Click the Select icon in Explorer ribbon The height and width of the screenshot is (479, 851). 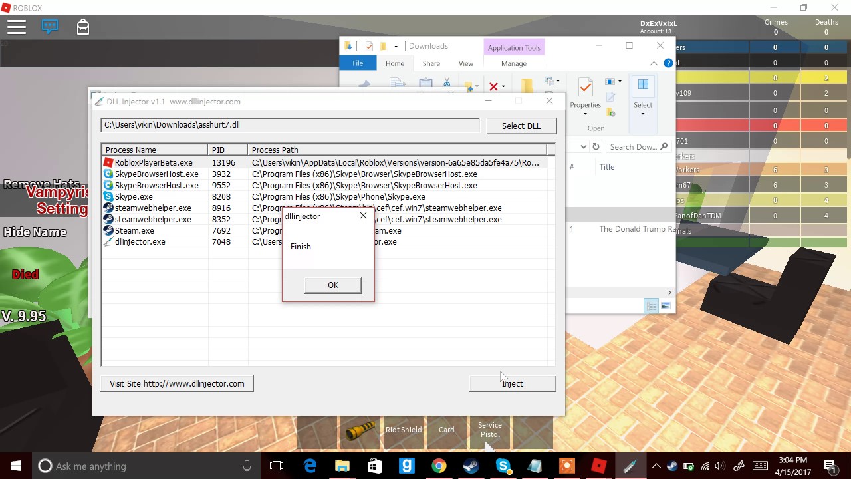click(x=643, y=86)
